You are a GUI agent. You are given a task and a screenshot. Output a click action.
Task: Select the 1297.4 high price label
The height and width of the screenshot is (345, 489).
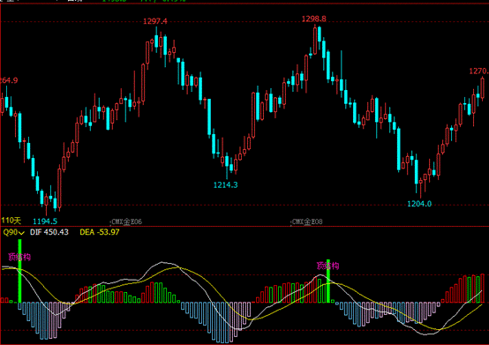tap(155, 21)
